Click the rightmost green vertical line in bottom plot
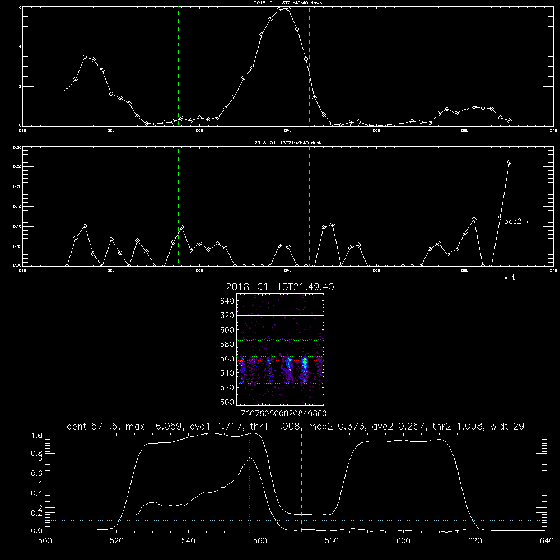 (x=456, y=482)
